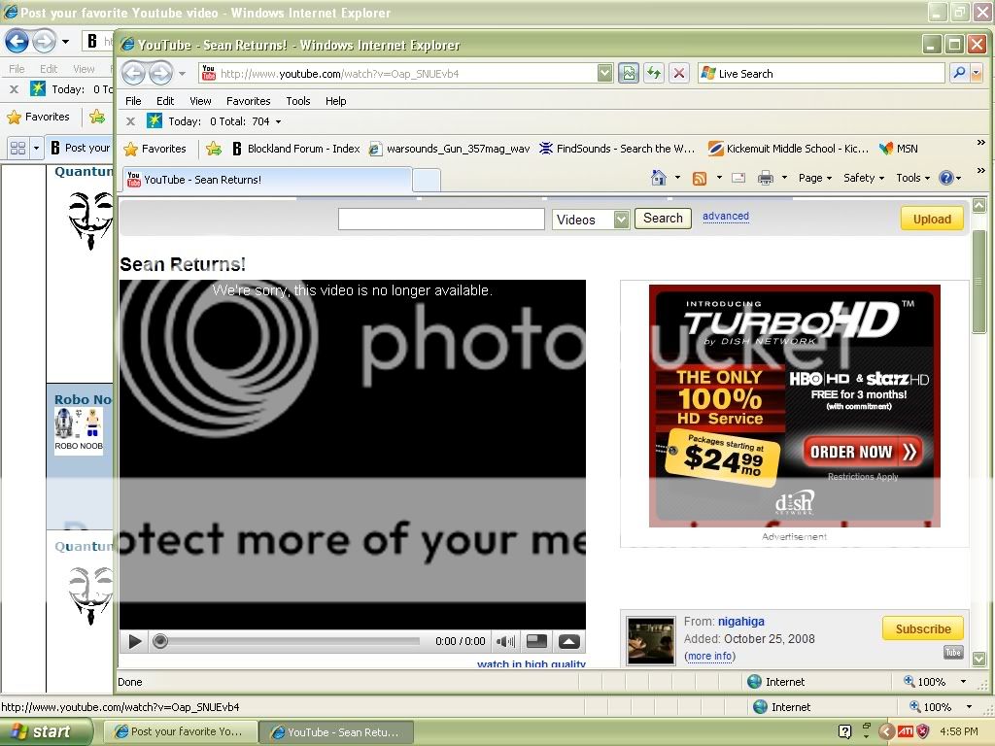The height and width of the screenshot is (746, 995).
Task: Play the Sean Returns video
Action: (x=134, y=641)
